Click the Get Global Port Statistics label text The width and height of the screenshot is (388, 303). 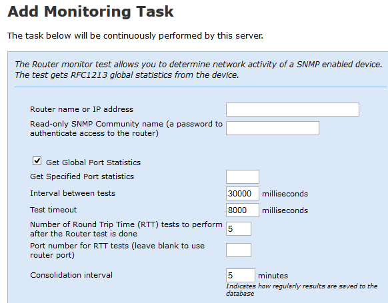click(x=93, y=162)
